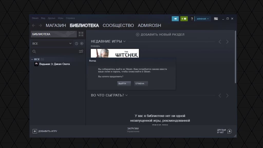The height and width of the screenshot is (148, 263).
Task: Open the Steam menu
Action: click(x=35, y=18)
